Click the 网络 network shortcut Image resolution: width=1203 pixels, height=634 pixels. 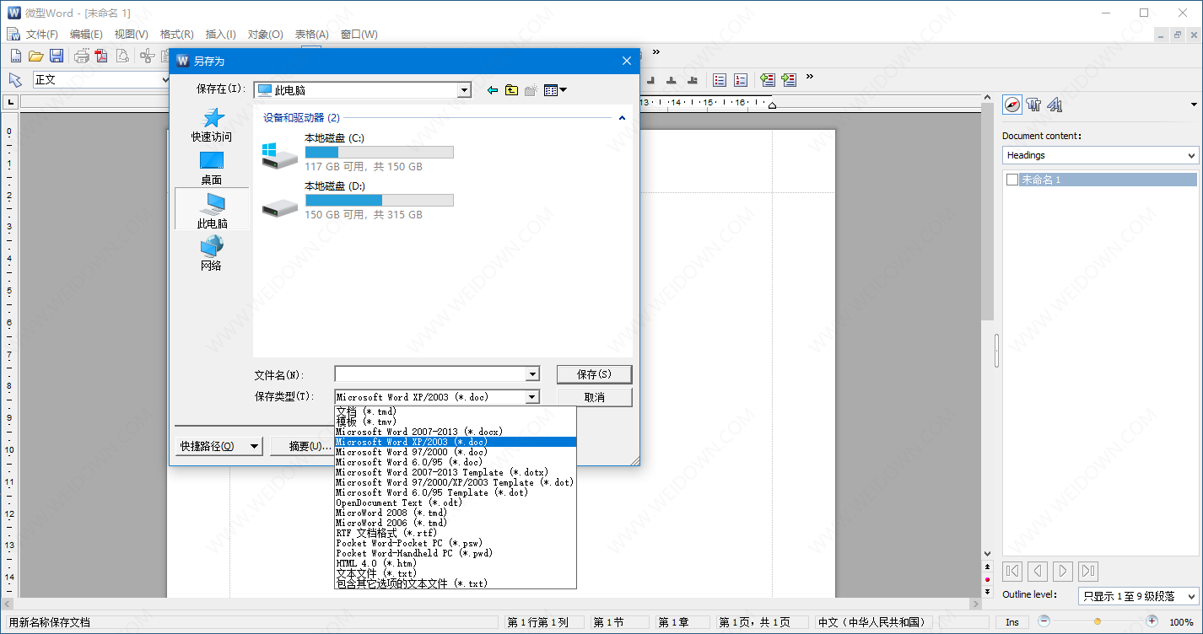click(212, 253)
